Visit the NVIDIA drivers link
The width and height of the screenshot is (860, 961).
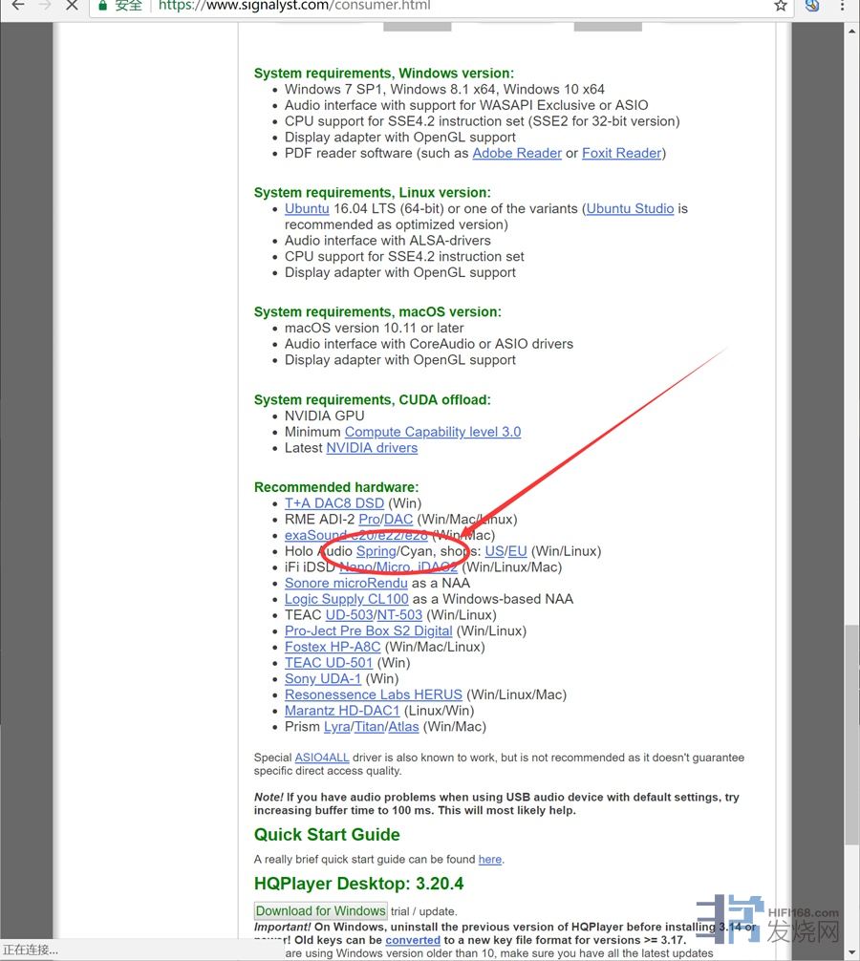click(x=372, y=448)
